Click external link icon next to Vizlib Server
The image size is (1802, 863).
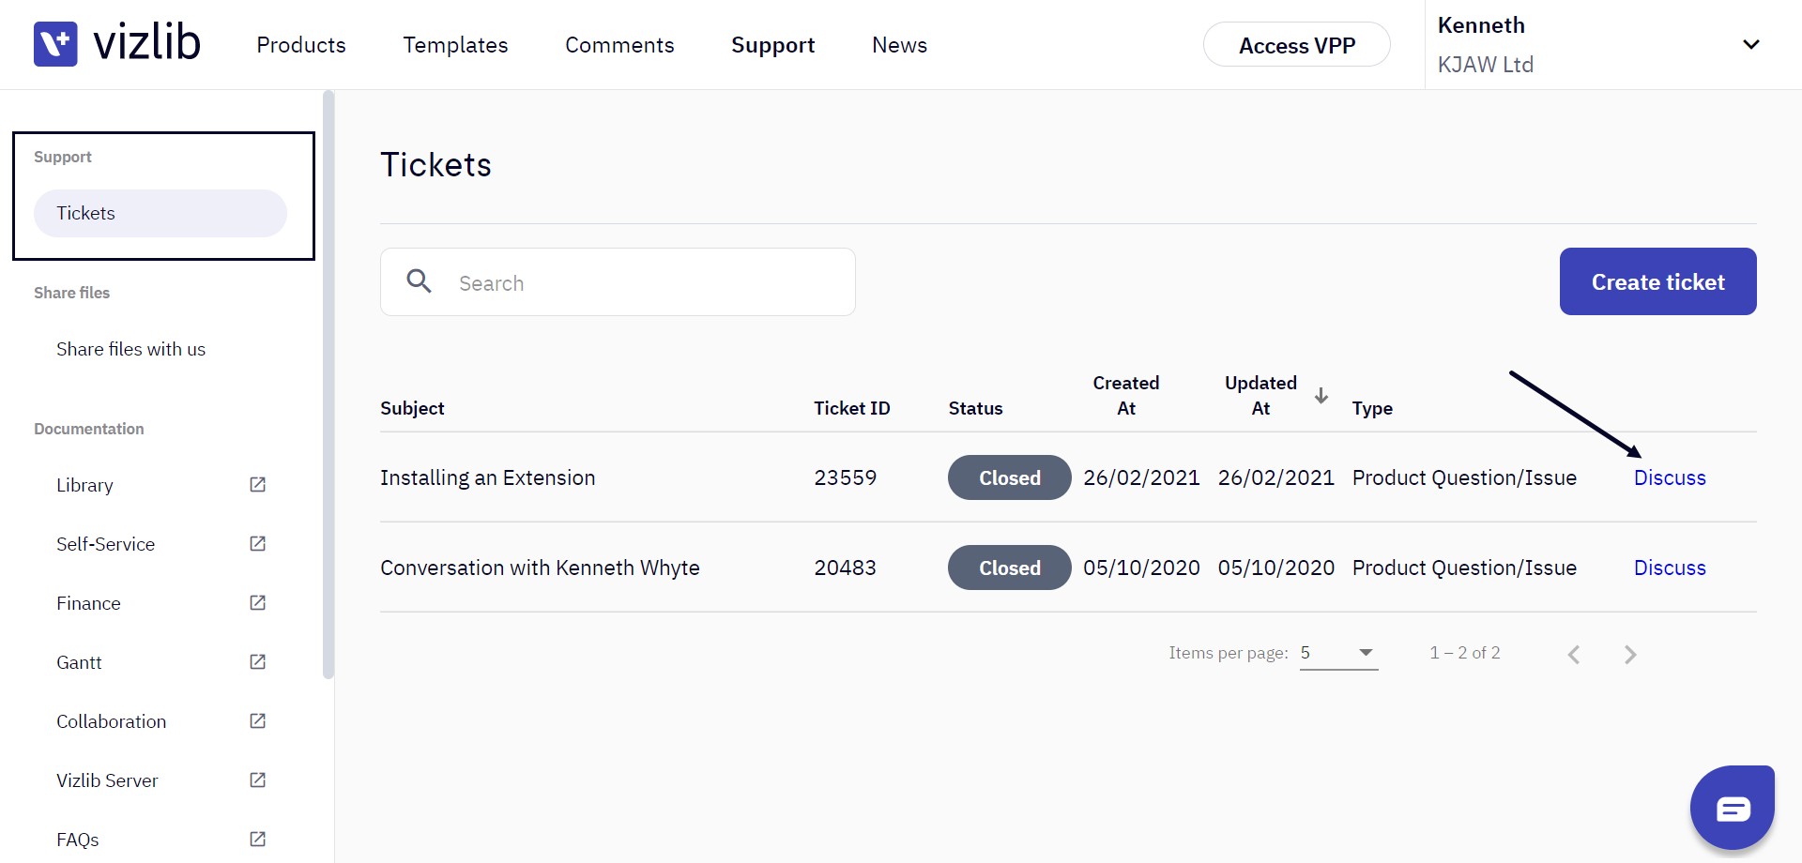257,780
